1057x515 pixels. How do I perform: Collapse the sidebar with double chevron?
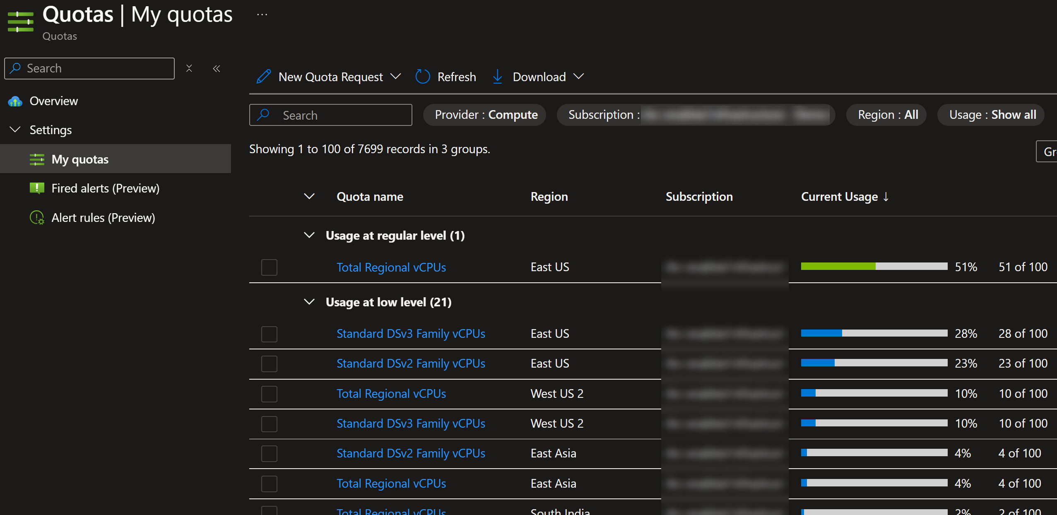point(216,68)
